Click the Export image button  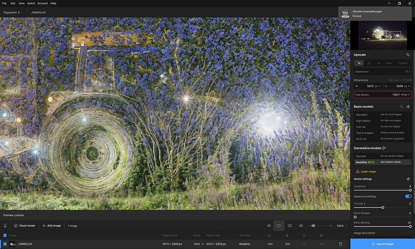(382, 244)
